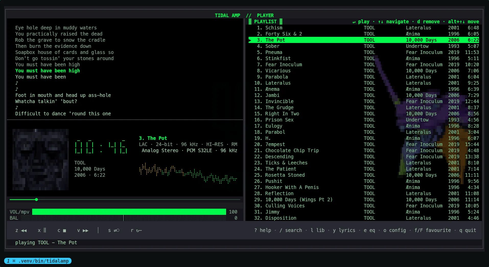489x267 pixels.
Task: Adjust the VOL/mpv volume bar
Action: tap(129, 212)
